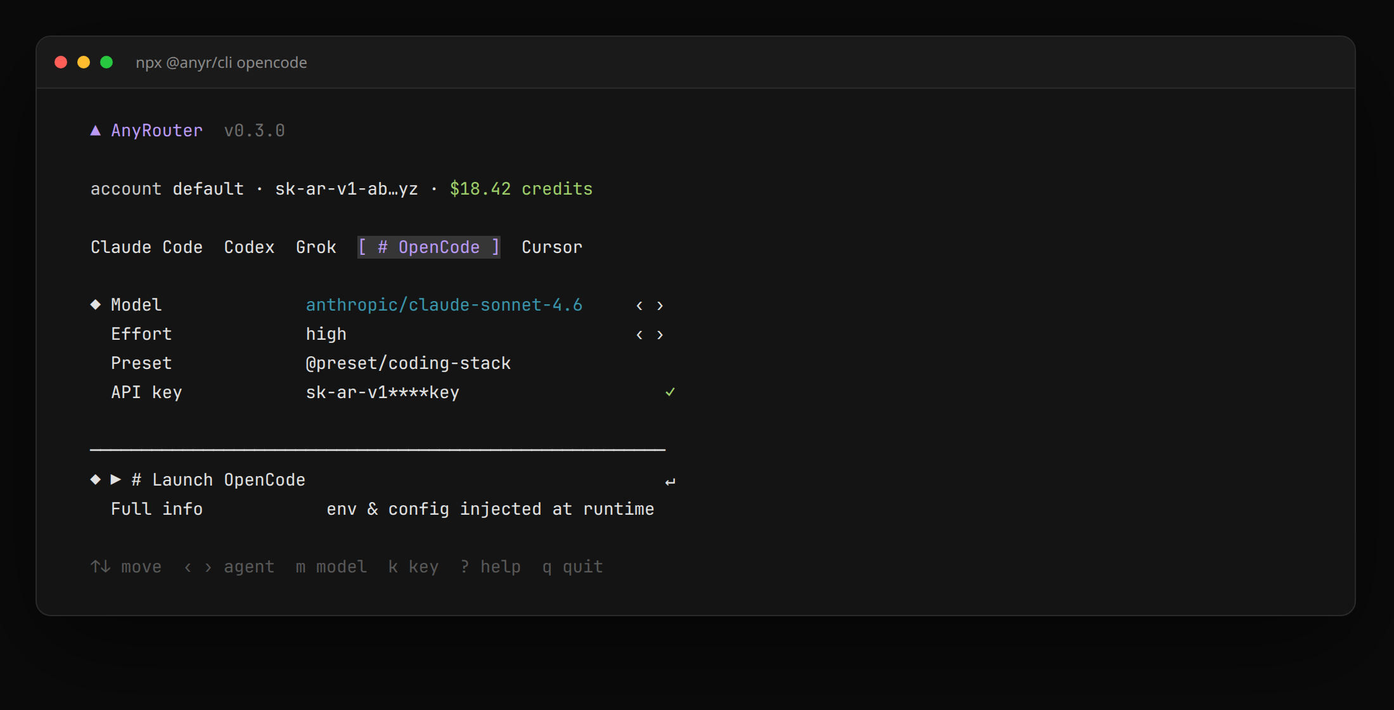
Task: Click the account key sk-ar-v1-ab…yz
Action: 347,189
